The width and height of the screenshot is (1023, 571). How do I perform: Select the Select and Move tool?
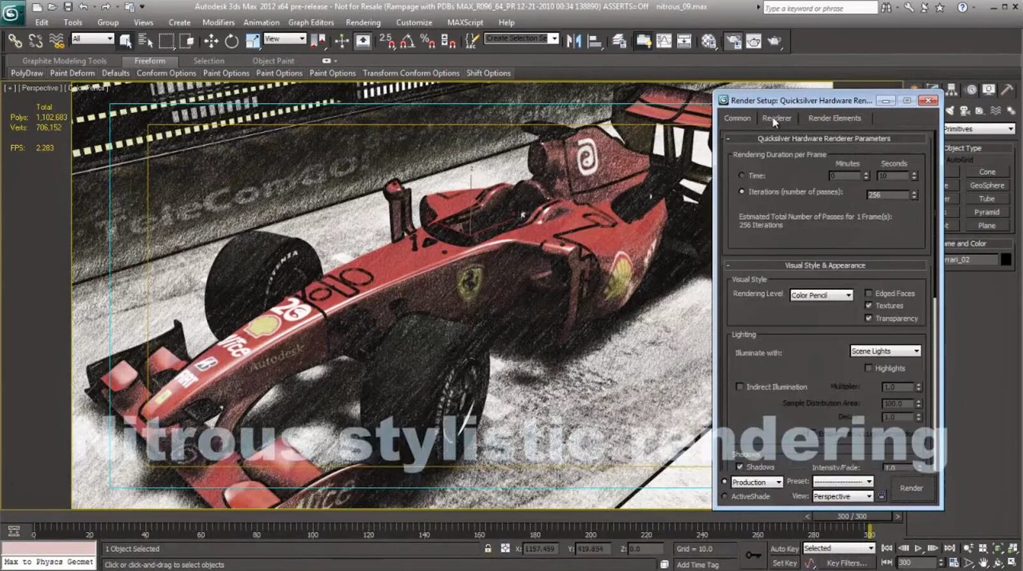point(210,41)
